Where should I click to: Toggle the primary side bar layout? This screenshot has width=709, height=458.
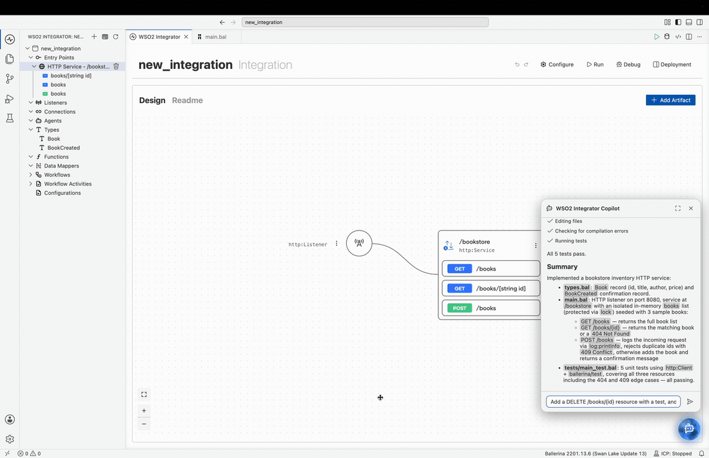coord(678,22)
